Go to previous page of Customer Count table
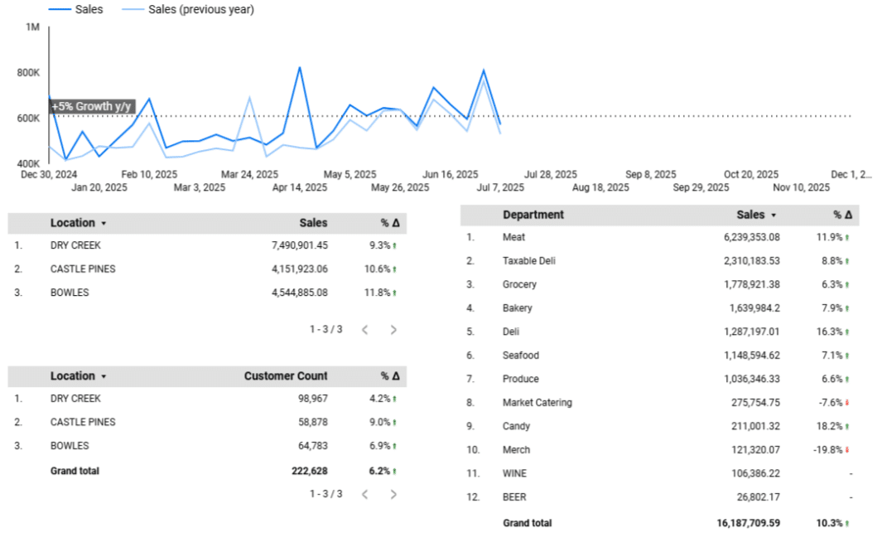 tap(365, 495)
